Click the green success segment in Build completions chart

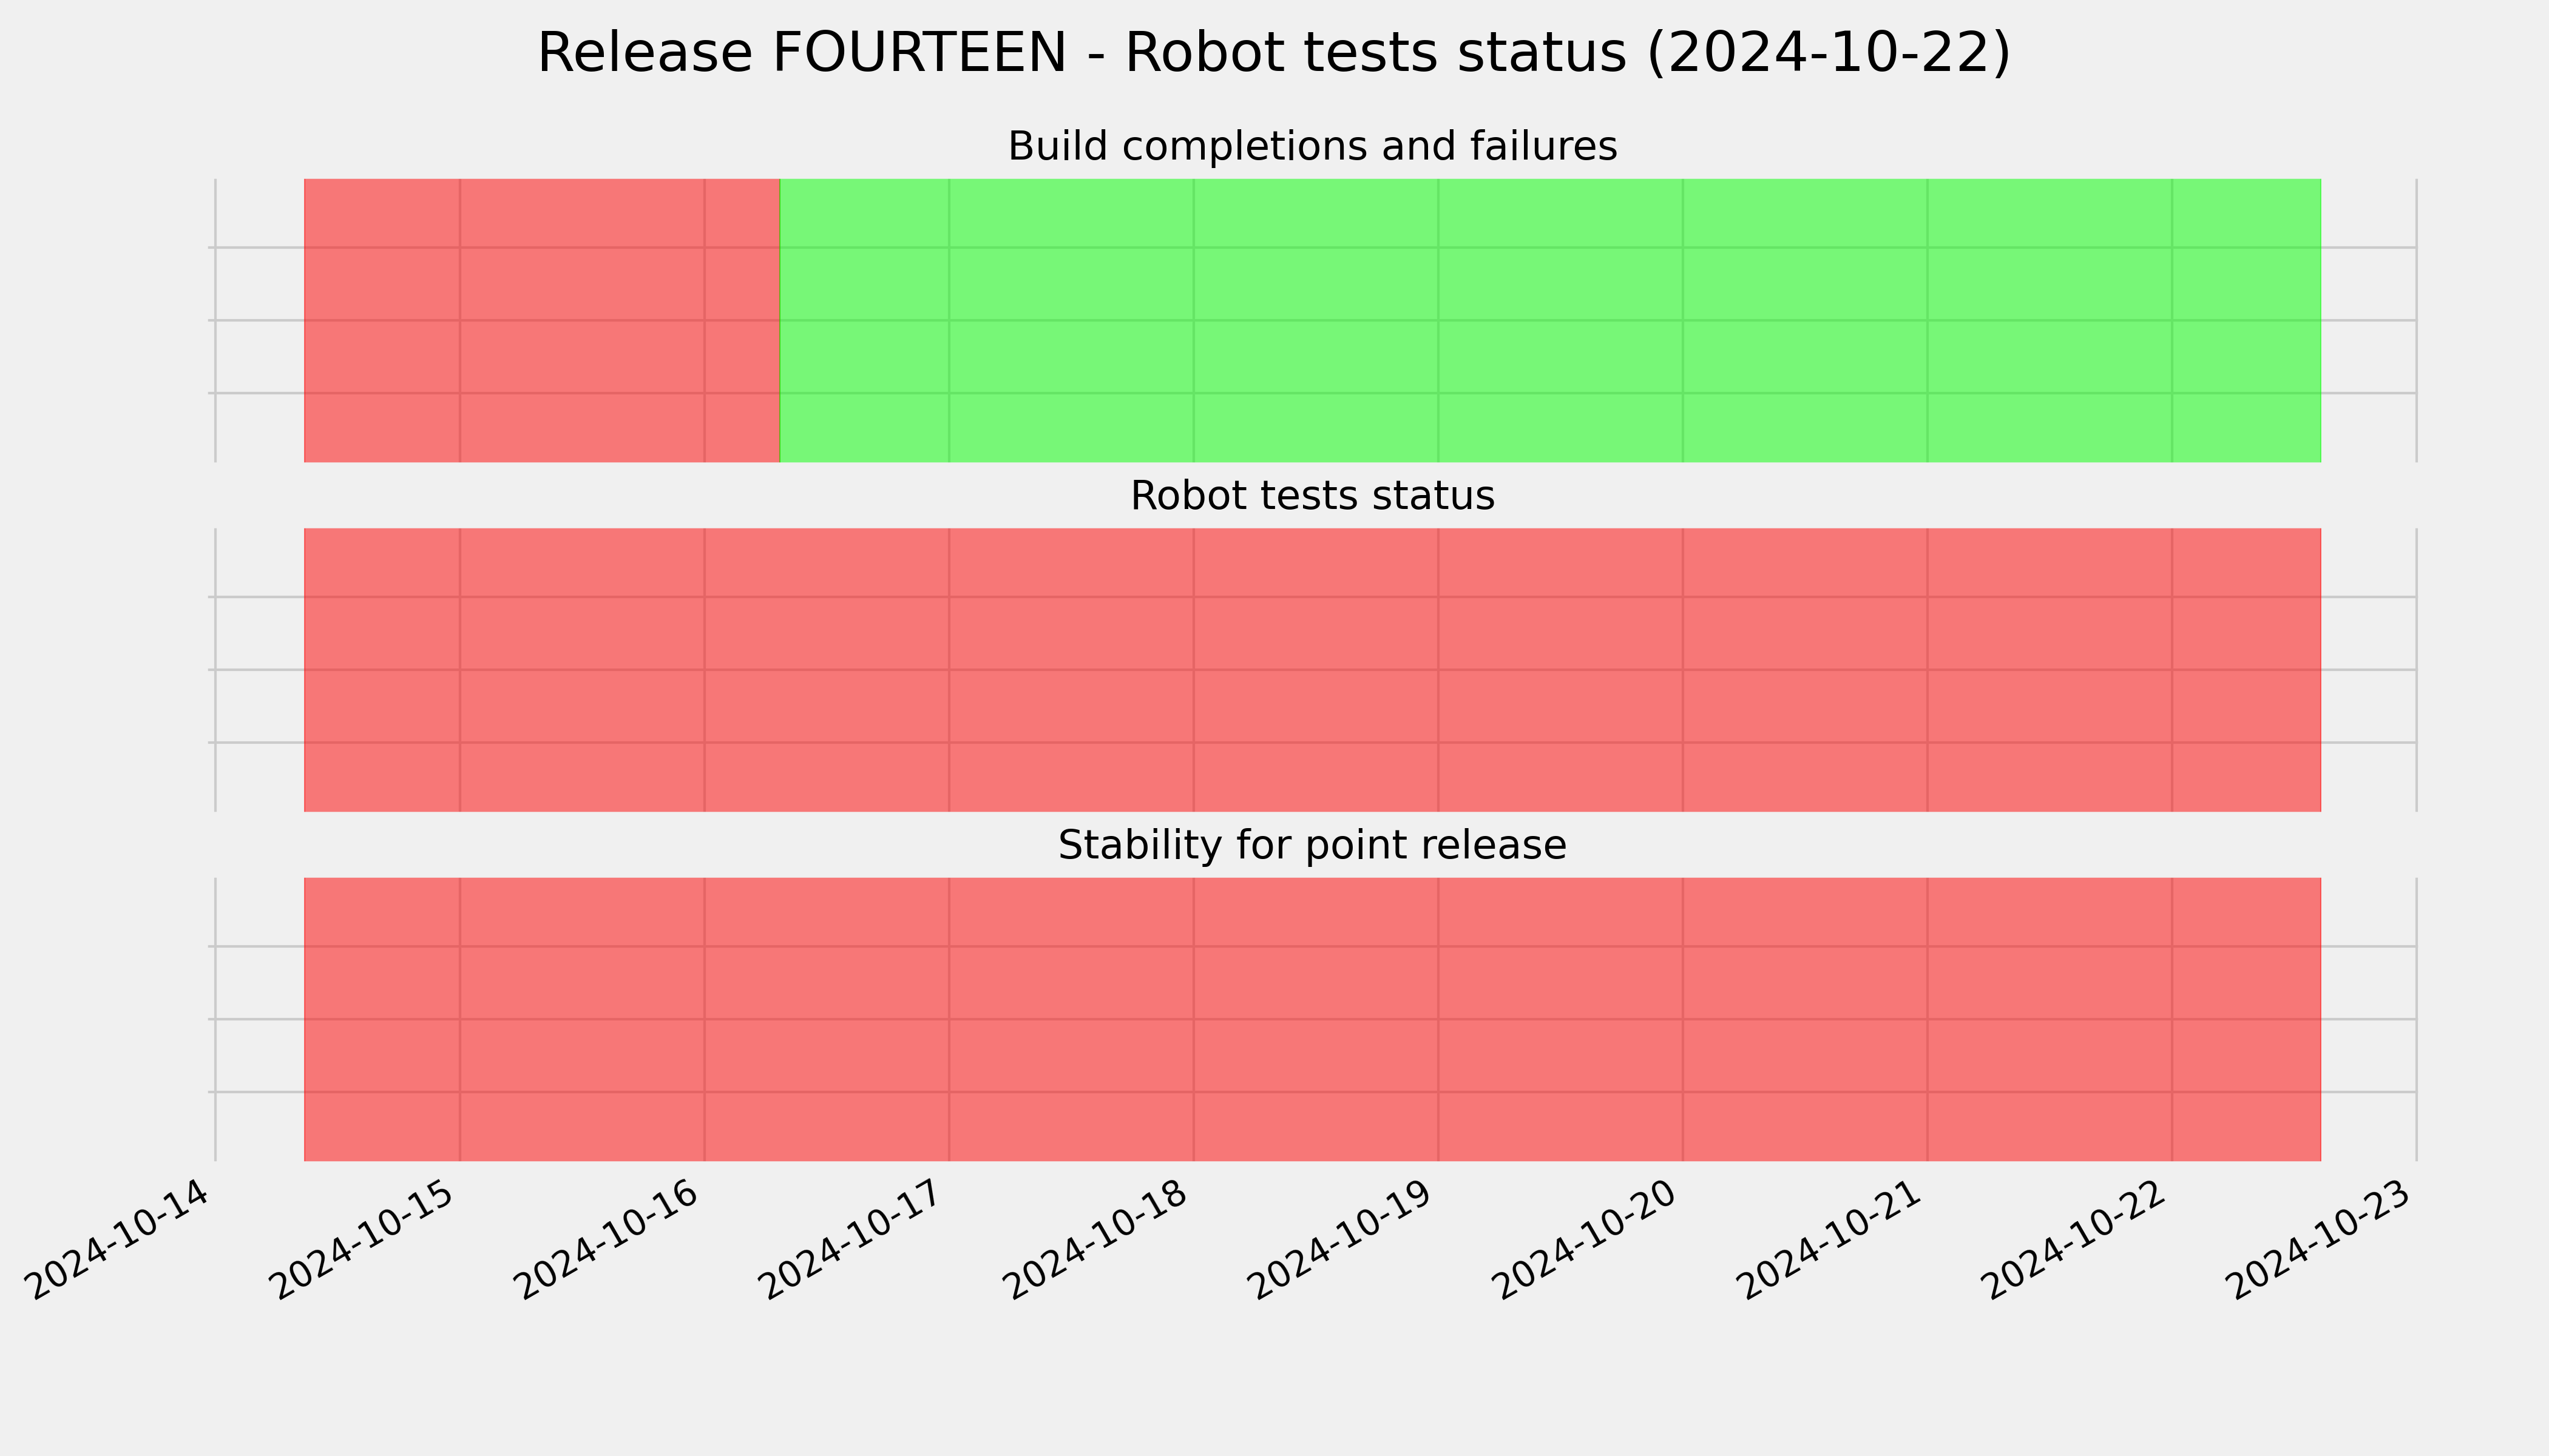point(1549,320)
